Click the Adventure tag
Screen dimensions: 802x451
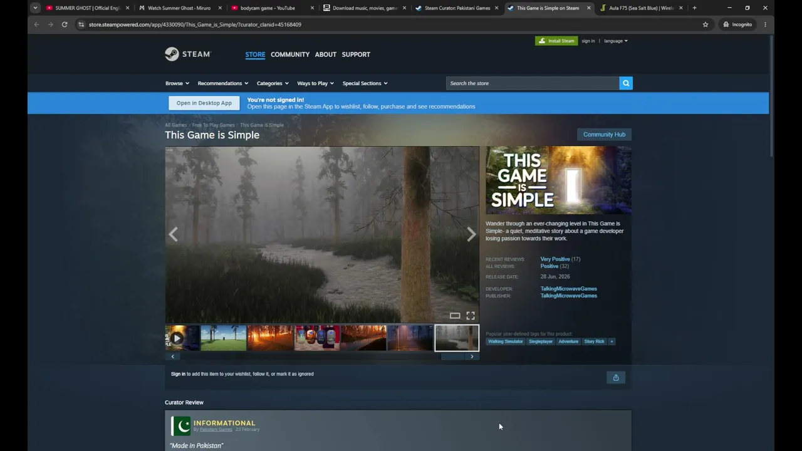point(568,341)
